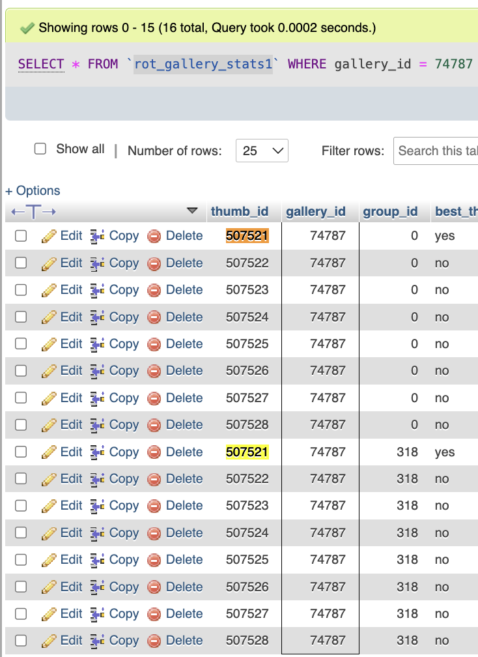The width and height of the screenshot is (478, 657).
Task: Click red delete icon for thumb 507528, group 0
Action: coord(154,425)
